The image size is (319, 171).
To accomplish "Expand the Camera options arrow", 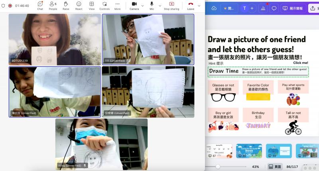I will tap(143, 6).
